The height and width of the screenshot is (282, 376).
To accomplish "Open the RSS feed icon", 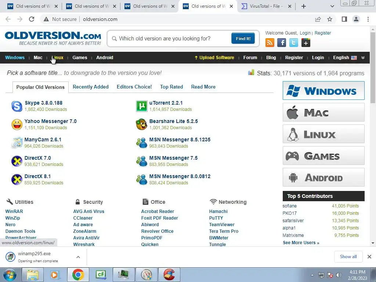I will coord(270,43).
